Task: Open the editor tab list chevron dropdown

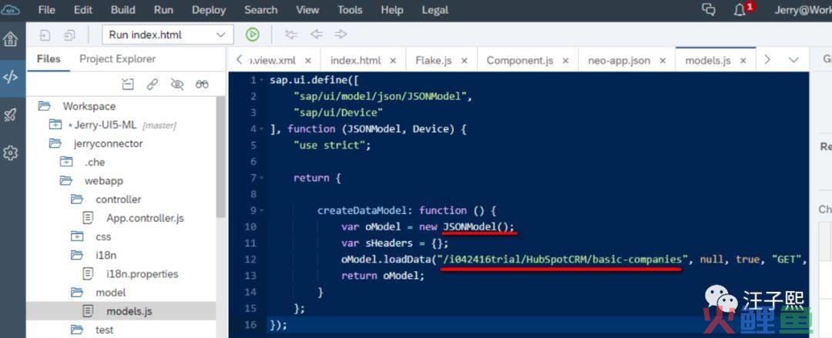Action: coord(793,60)
